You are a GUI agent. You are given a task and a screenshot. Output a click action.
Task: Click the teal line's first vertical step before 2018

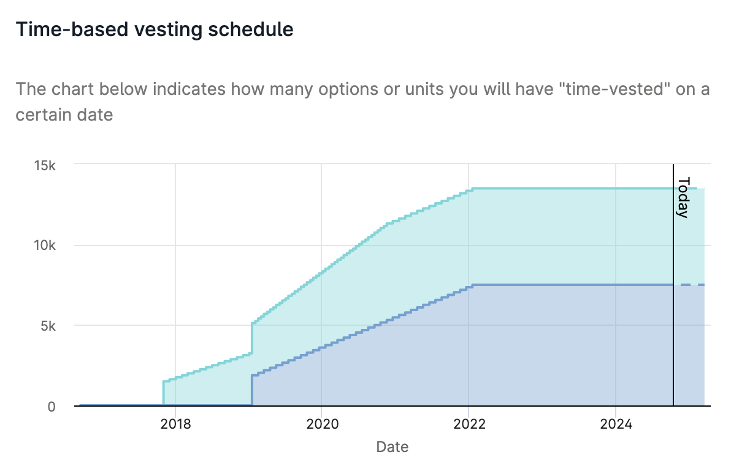click(164, 393)
